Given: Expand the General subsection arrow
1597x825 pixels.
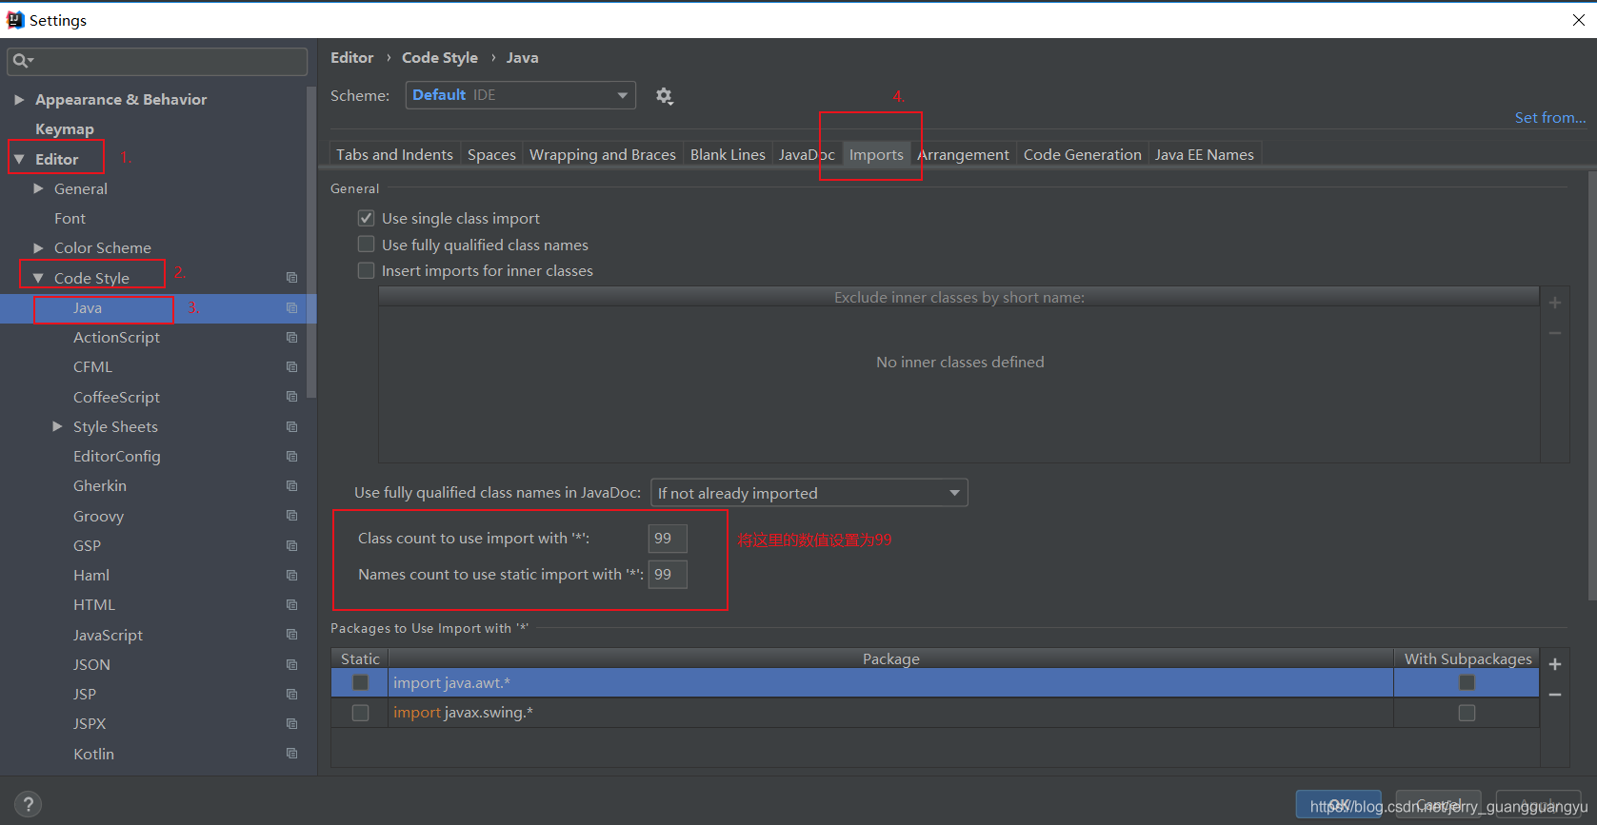Looking at the screenshot, I should pyautogui.click(x=38, y=188).
